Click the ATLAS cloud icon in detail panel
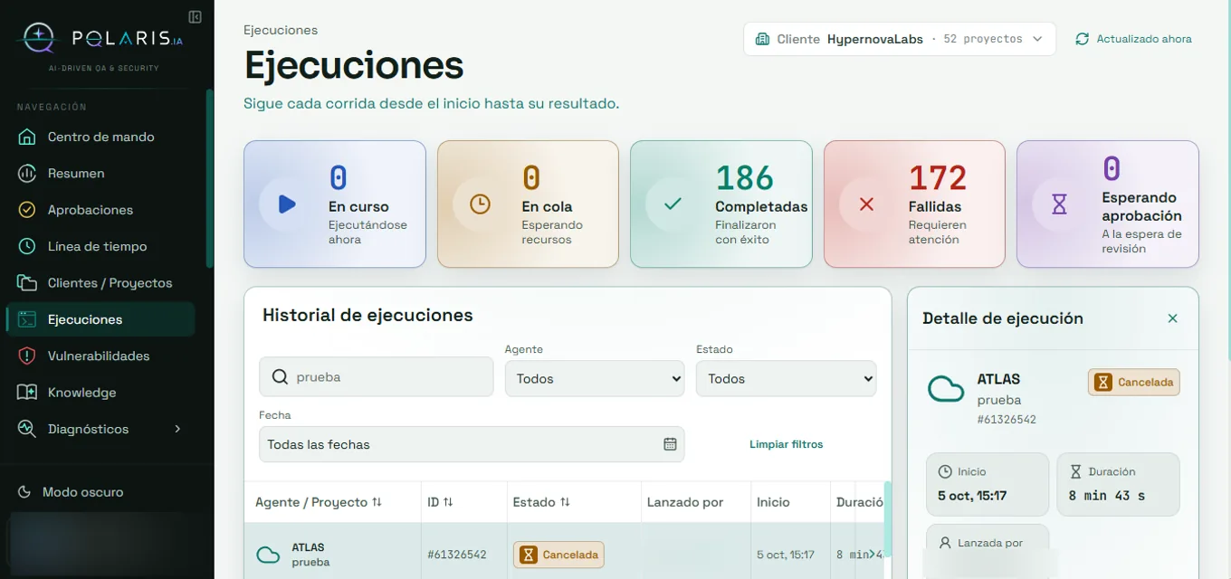 point(946,389)
